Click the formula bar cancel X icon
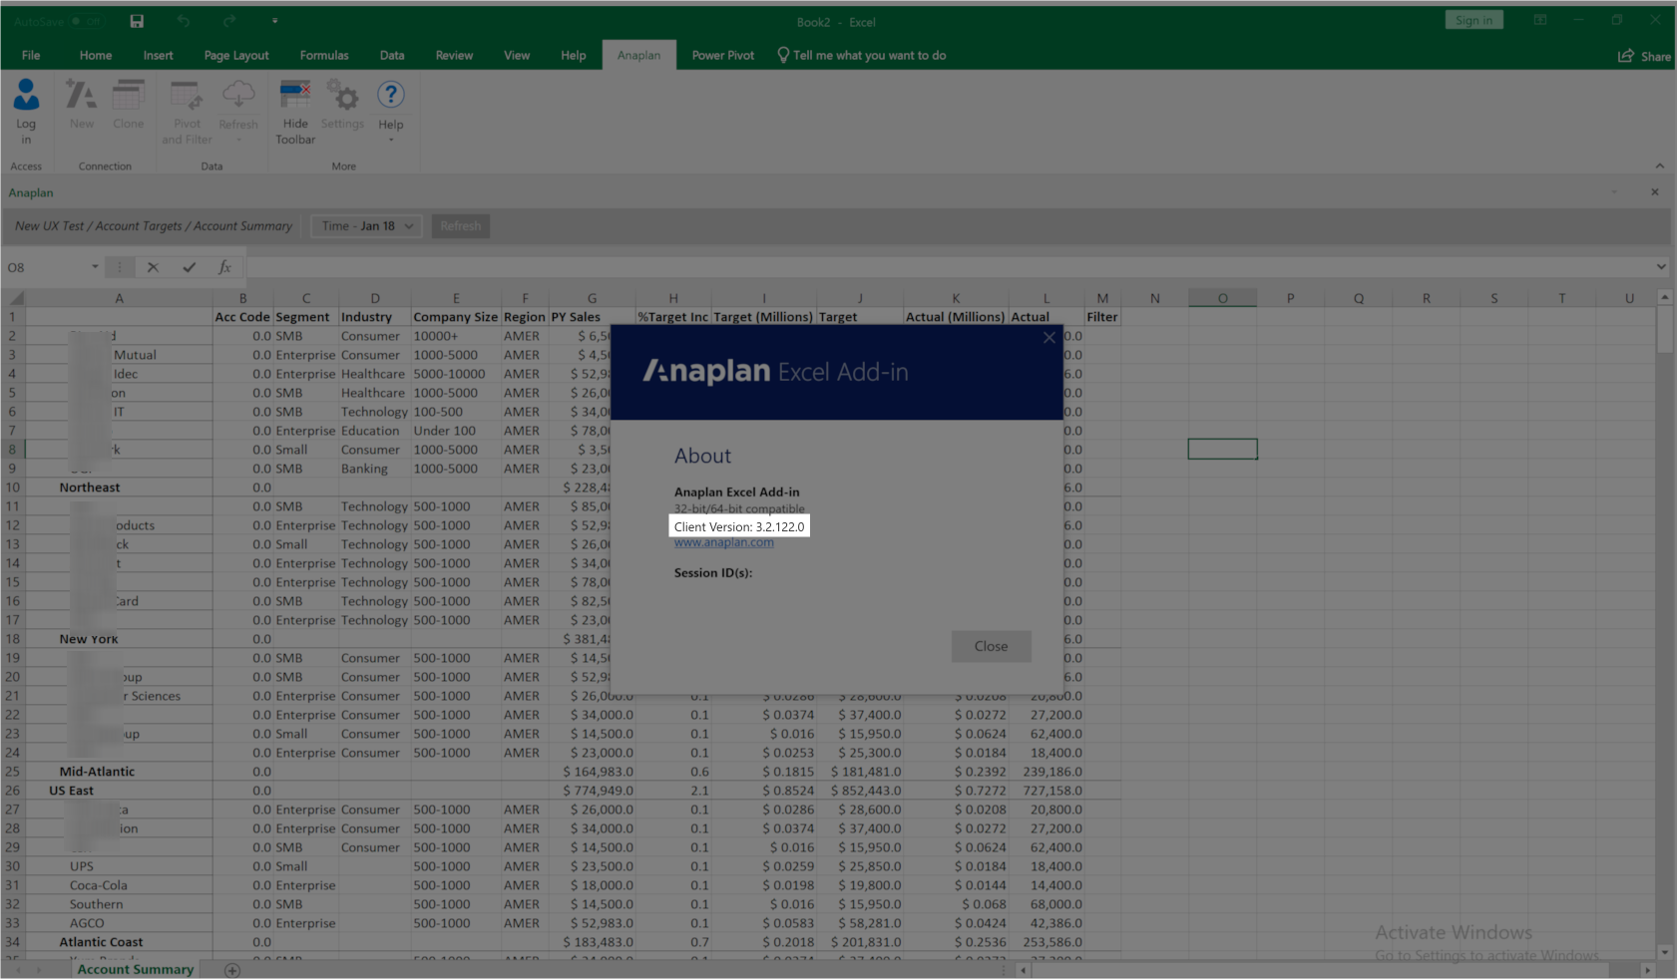This screenshot has height=979, width=1677. point(153,267)
